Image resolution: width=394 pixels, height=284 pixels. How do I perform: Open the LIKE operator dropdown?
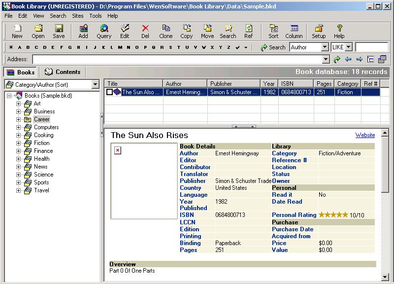coord(349,47)
